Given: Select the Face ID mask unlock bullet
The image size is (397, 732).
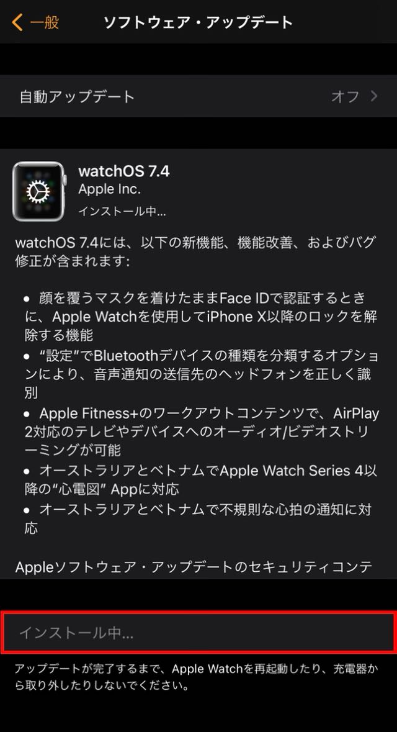Looking at the screenshot, I should tap(200, 316).
